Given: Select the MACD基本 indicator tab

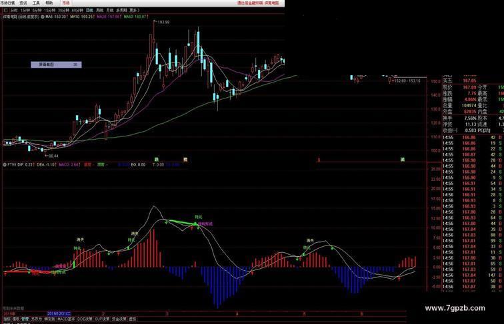Looking at the screenshot, I should 66,319.
